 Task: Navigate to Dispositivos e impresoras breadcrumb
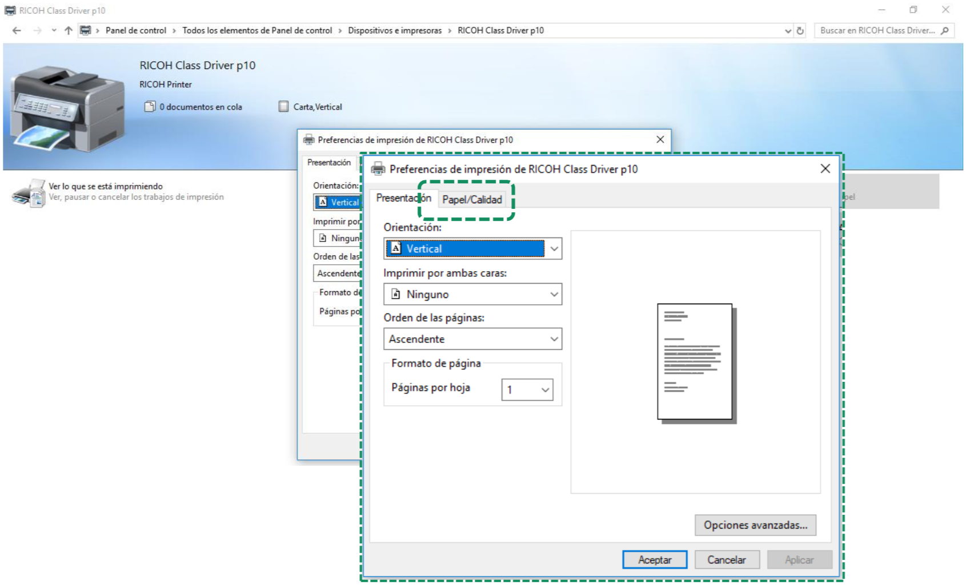[x=395, y=30]
